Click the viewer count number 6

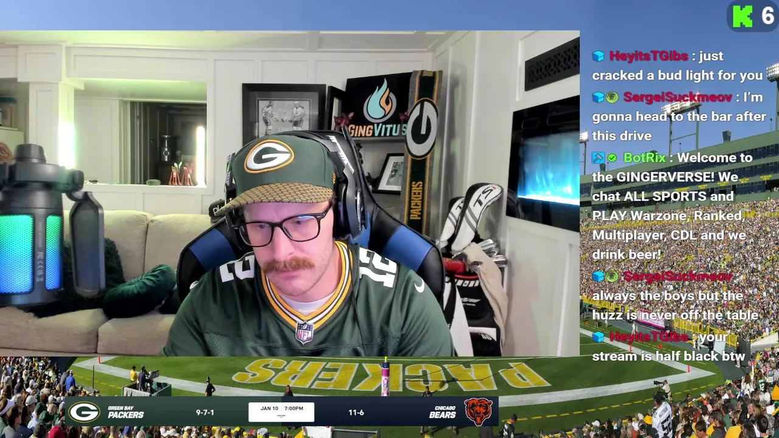pos(767,16)
